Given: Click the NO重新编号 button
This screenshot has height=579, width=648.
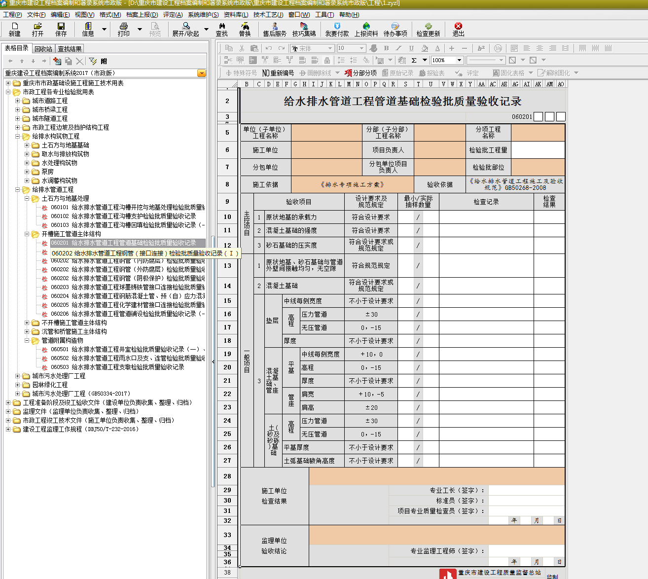Looking at the screenshot, I should (x=278, y=73).
